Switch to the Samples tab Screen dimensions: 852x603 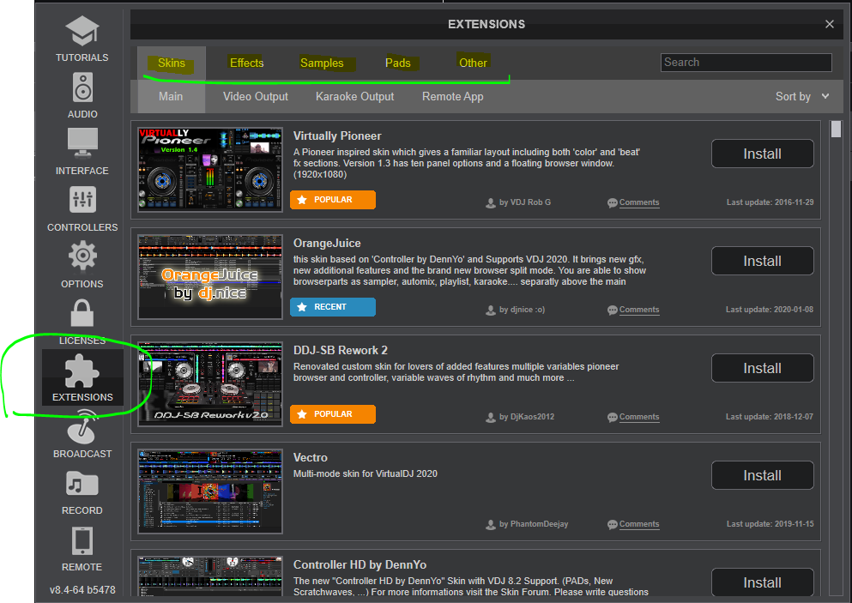[x=322, y=63]
